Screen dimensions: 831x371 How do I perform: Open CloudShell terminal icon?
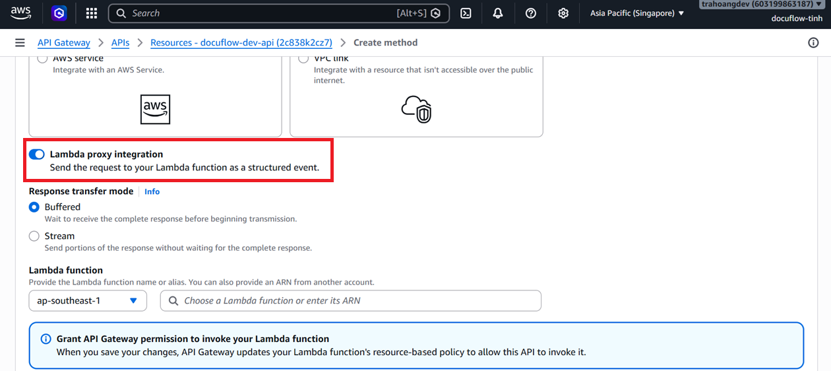tap(466, 13)
